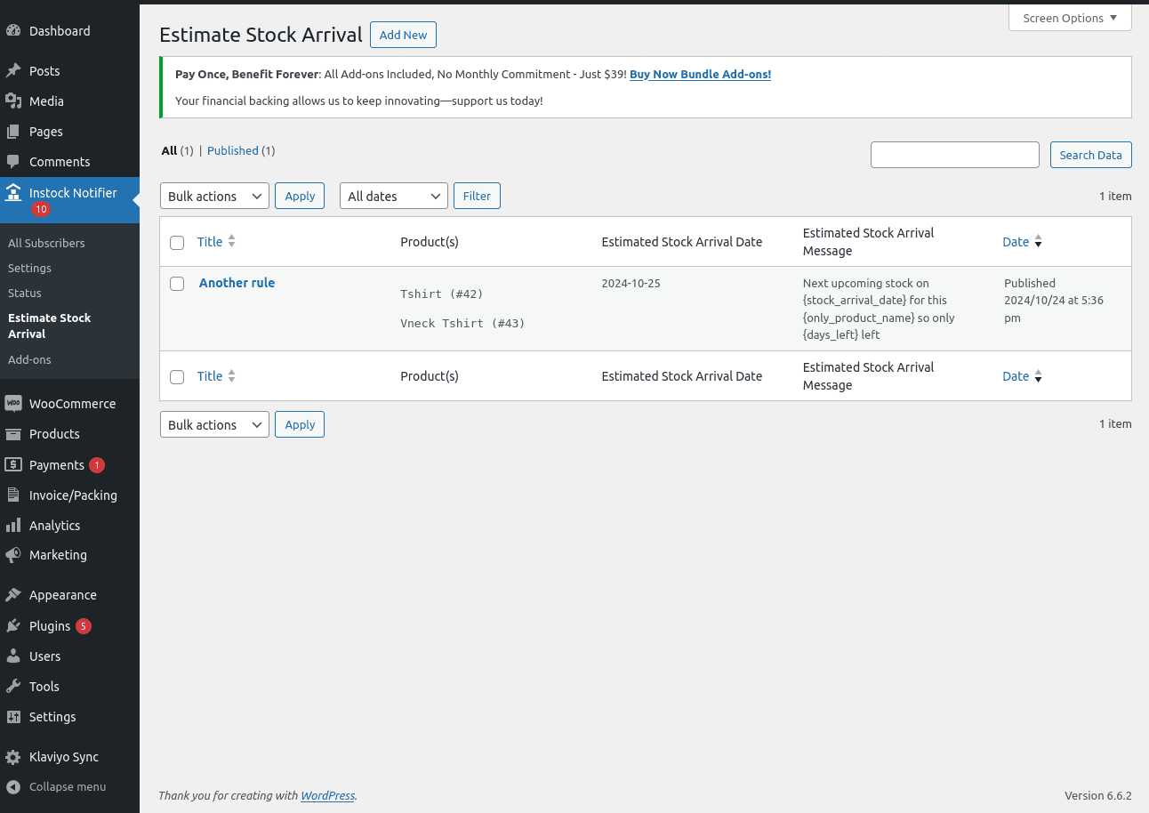Image resolution: width=1149 pixels, height=813 pixels.
Task: Click the Vneck Tshirt (#43) product text
Action: coord(462,324)
